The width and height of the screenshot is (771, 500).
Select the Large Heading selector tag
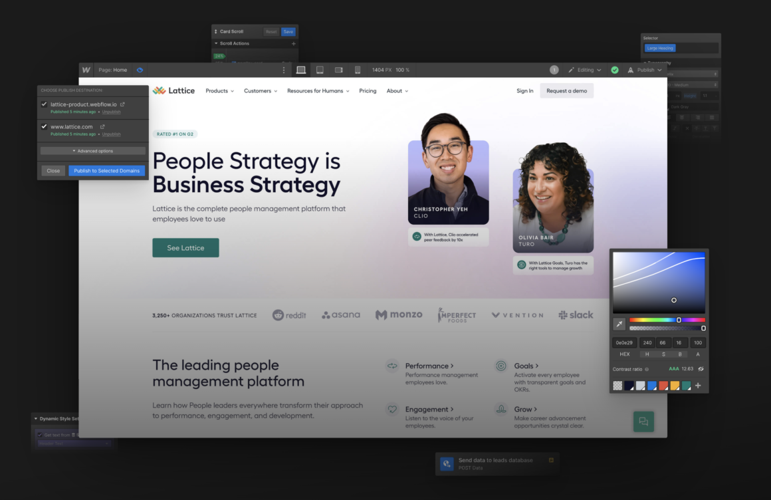click(660, 49)
